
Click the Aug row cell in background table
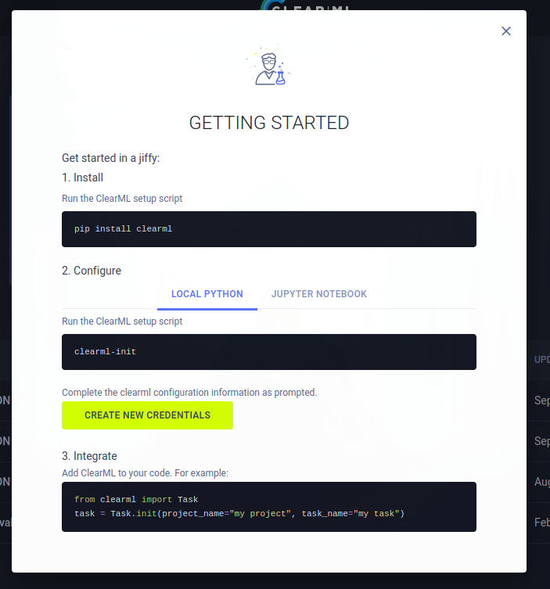click(541, 482)
